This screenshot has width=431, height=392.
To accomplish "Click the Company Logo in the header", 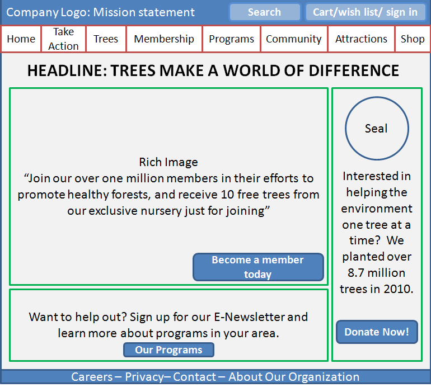I will point(48,12).
